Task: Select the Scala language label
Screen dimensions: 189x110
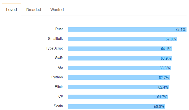Action: pos(58,106)
